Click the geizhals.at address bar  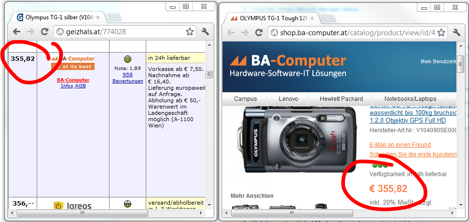pos(124,32)
